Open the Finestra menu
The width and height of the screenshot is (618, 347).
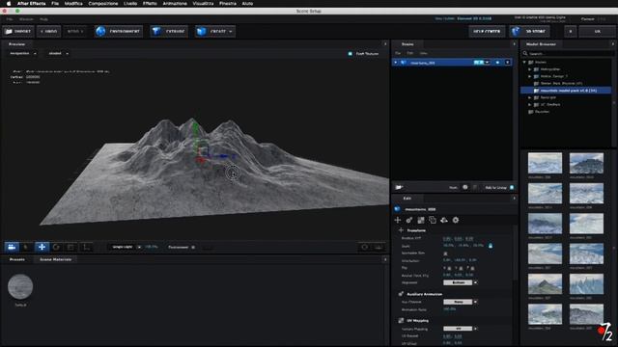coord(228,3)
